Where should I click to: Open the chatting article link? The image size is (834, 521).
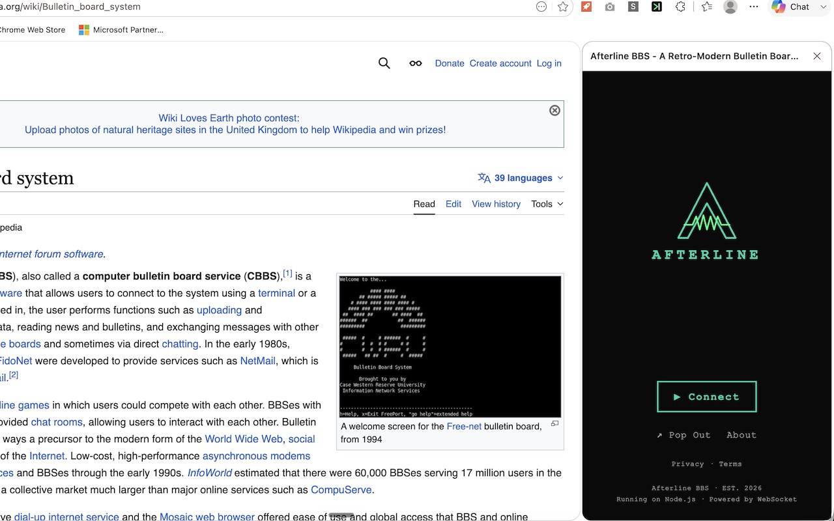click(180, 344)
